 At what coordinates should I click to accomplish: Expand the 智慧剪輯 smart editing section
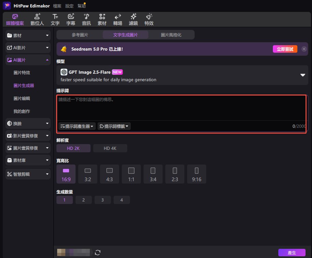(28, 174)
